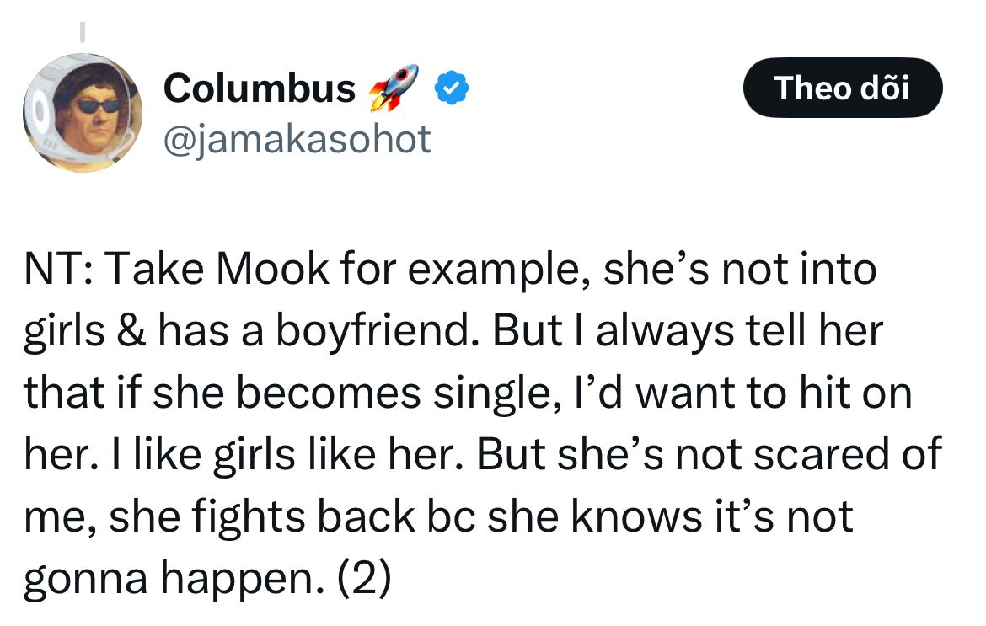The height and width of the screenshot is (626, 986).
Task: Click the blue verified badge
Action: pyautogui.click(x=452, y=88)
